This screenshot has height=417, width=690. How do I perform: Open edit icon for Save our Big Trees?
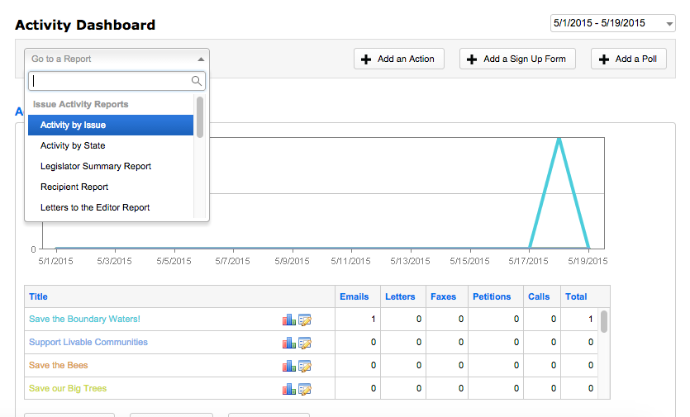click(x=305, y=389)
